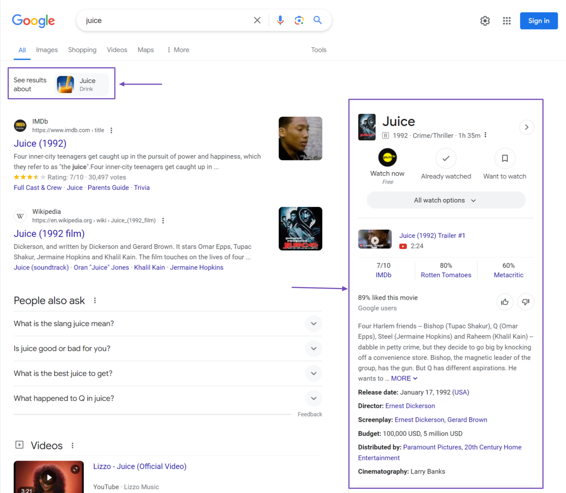Open the IMDb rating link in panel
This screenshot has width=566, height=493.
click(383, 275)
